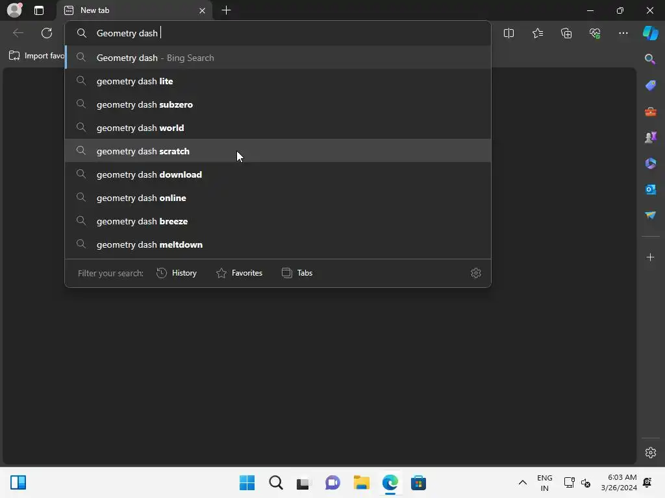
Task: Choose suggestion 'geometry dash lite'
Action: tap(278, 81)
